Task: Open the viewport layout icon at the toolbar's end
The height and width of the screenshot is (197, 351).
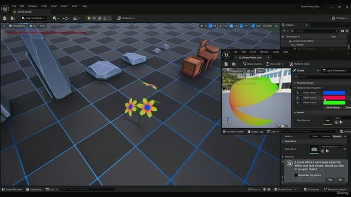Action: pyautogui.click(x=276, y=26)
